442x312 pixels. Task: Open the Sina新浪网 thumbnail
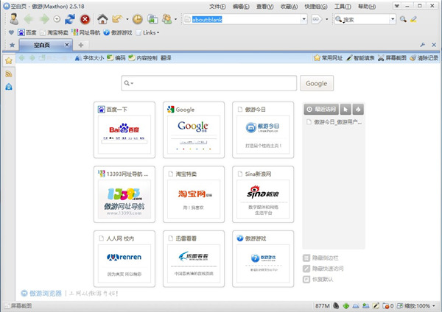[263, 194]
